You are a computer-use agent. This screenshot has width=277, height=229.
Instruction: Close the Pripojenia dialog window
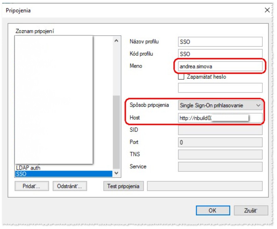pyautogui.click(x=267, y=10)
